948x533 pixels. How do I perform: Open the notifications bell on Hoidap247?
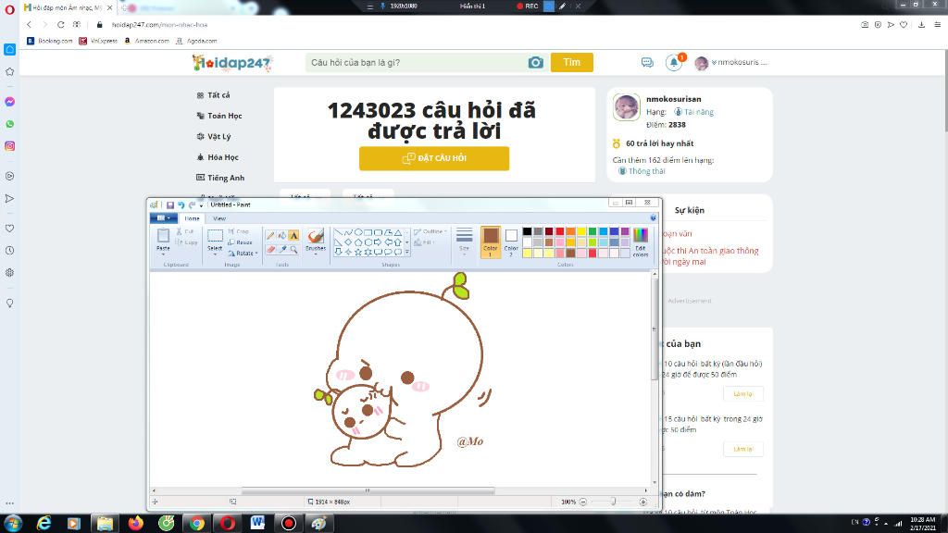point(674,62)
